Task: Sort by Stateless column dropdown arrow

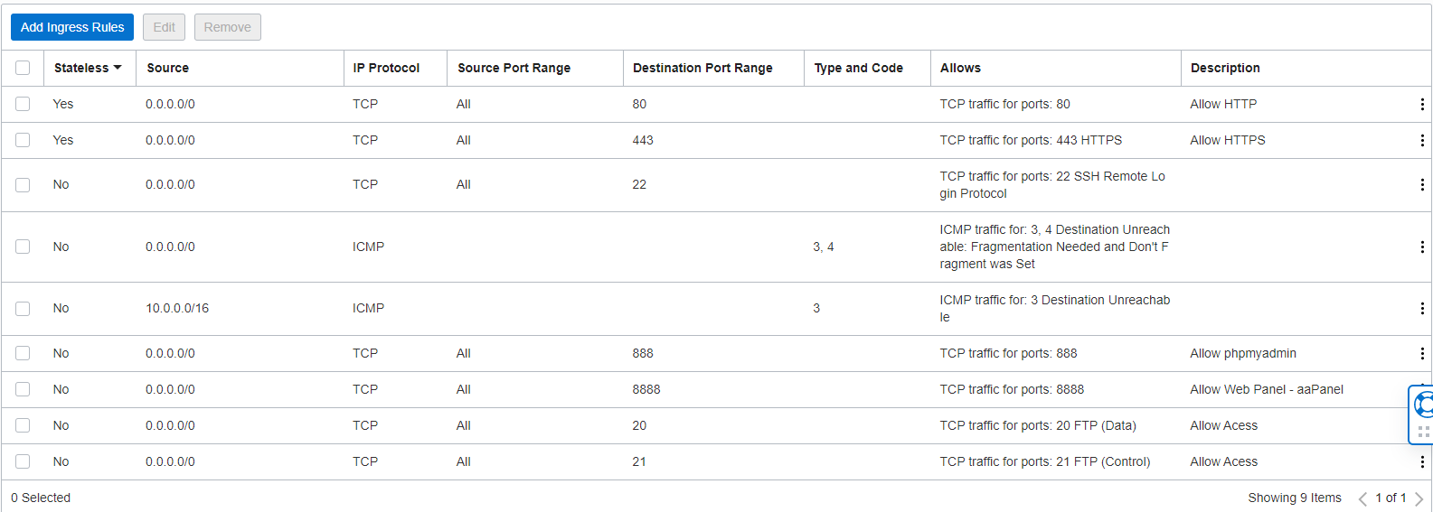Action: (118, 68)
